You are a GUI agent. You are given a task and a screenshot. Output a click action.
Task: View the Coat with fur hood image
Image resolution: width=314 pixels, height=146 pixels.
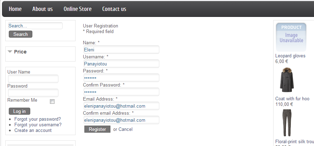[x=287, y=80]
